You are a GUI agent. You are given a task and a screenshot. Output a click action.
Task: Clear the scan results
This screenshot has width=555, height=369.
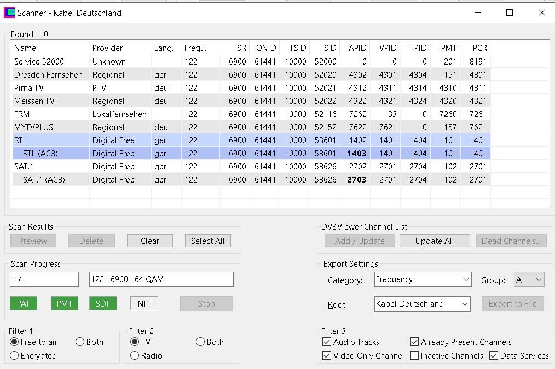(150, 241)
